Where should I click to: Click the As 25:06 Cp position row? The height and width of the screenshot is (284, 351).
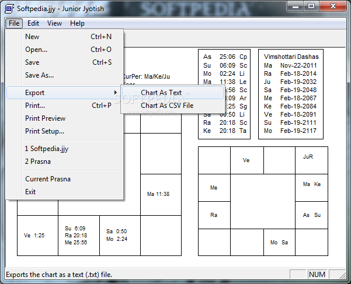225,57
